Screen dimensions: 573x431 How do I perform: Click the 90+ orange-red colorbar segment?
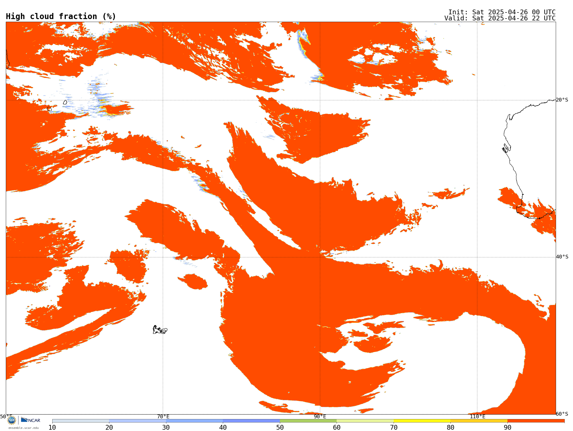click(x=536, y=421)
